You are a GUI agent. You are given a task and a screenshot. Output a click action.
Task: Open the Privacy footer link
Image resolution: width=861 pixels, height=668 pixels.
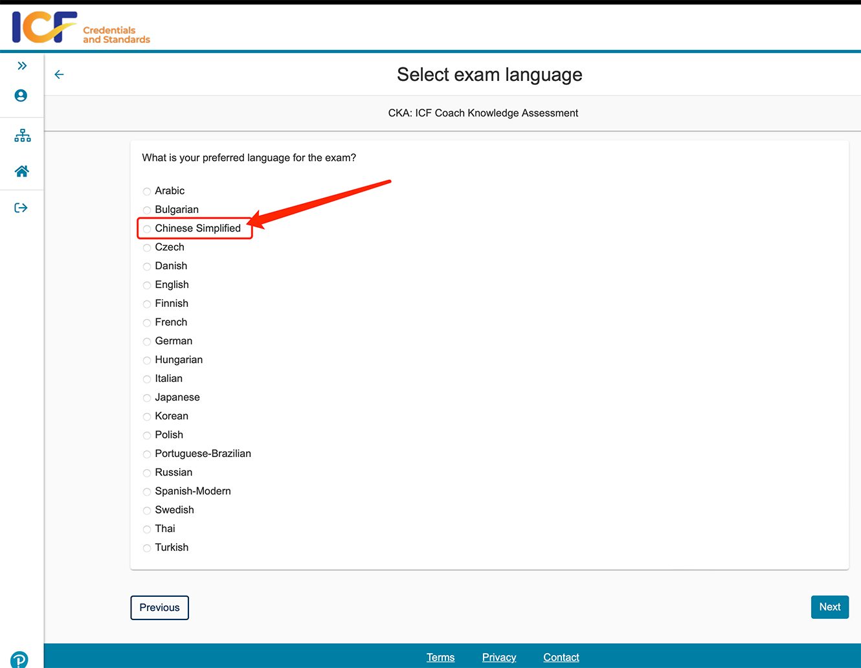click(498, 657)
